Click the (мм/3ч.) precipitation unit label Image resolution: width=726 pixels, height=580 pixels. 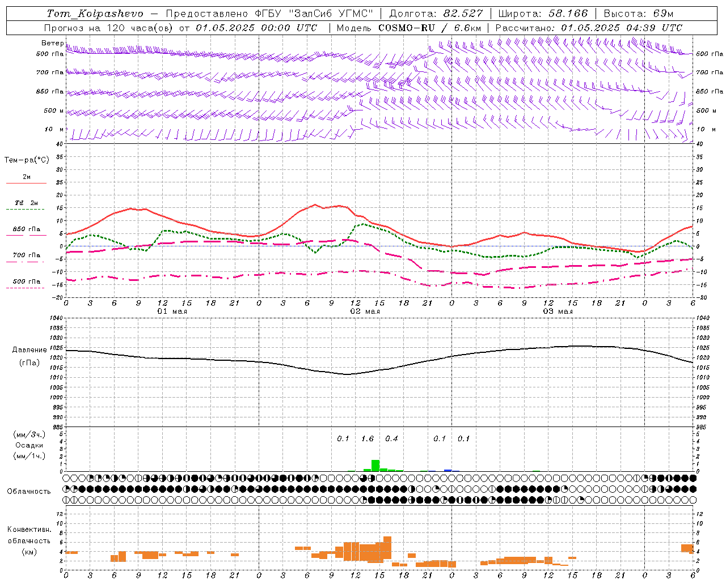30,434
